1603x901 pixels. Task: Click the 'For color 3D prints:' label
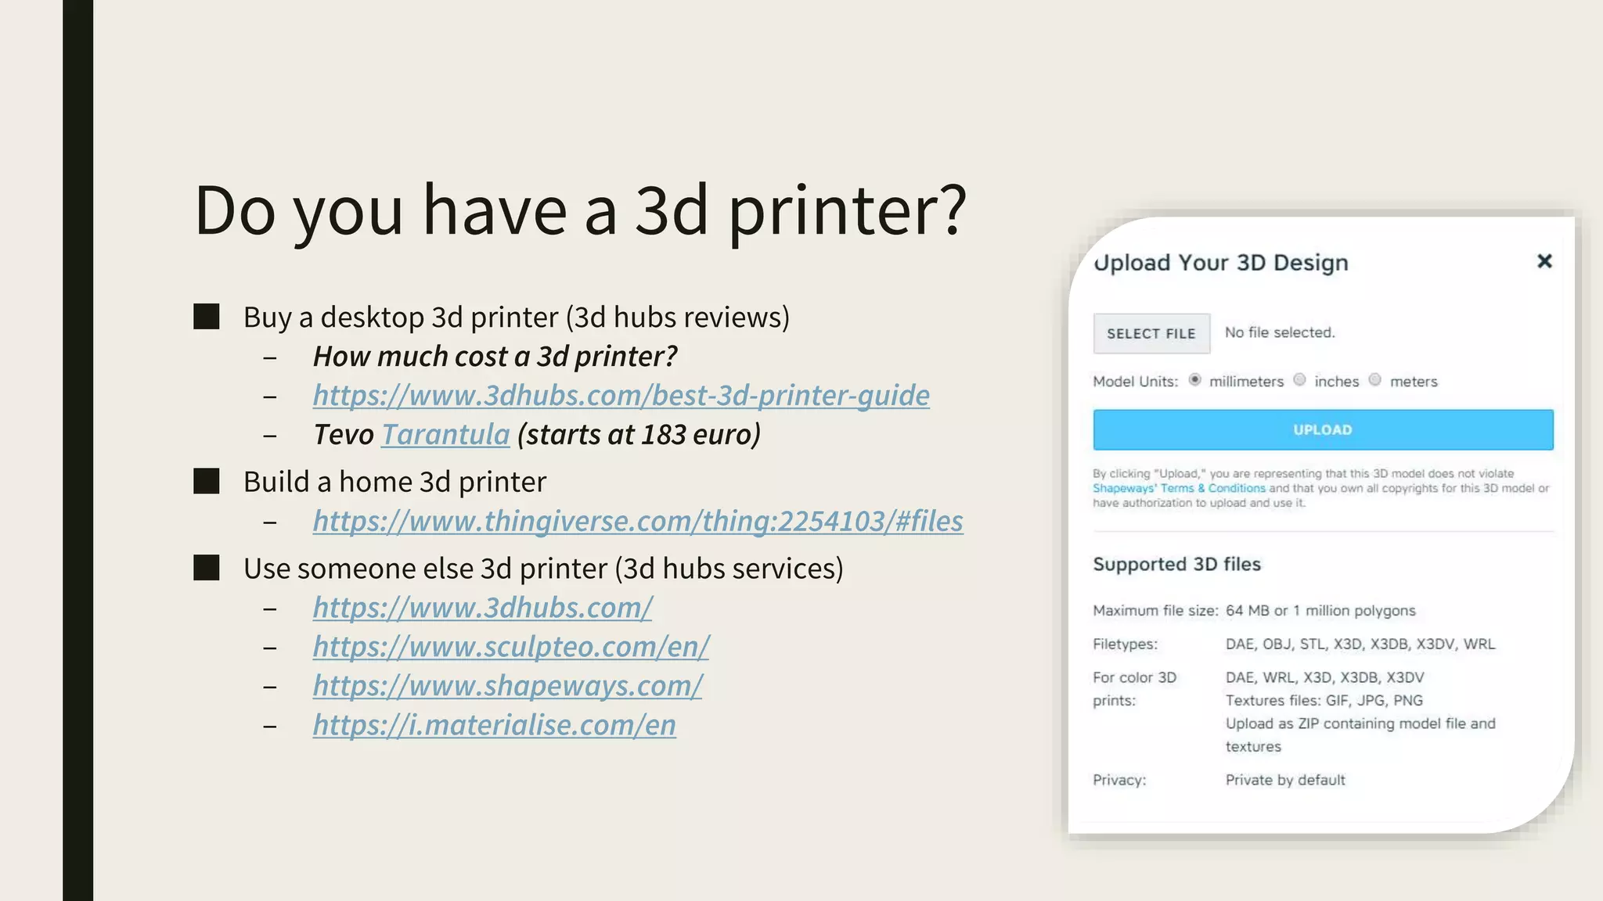coord(1134,689)
